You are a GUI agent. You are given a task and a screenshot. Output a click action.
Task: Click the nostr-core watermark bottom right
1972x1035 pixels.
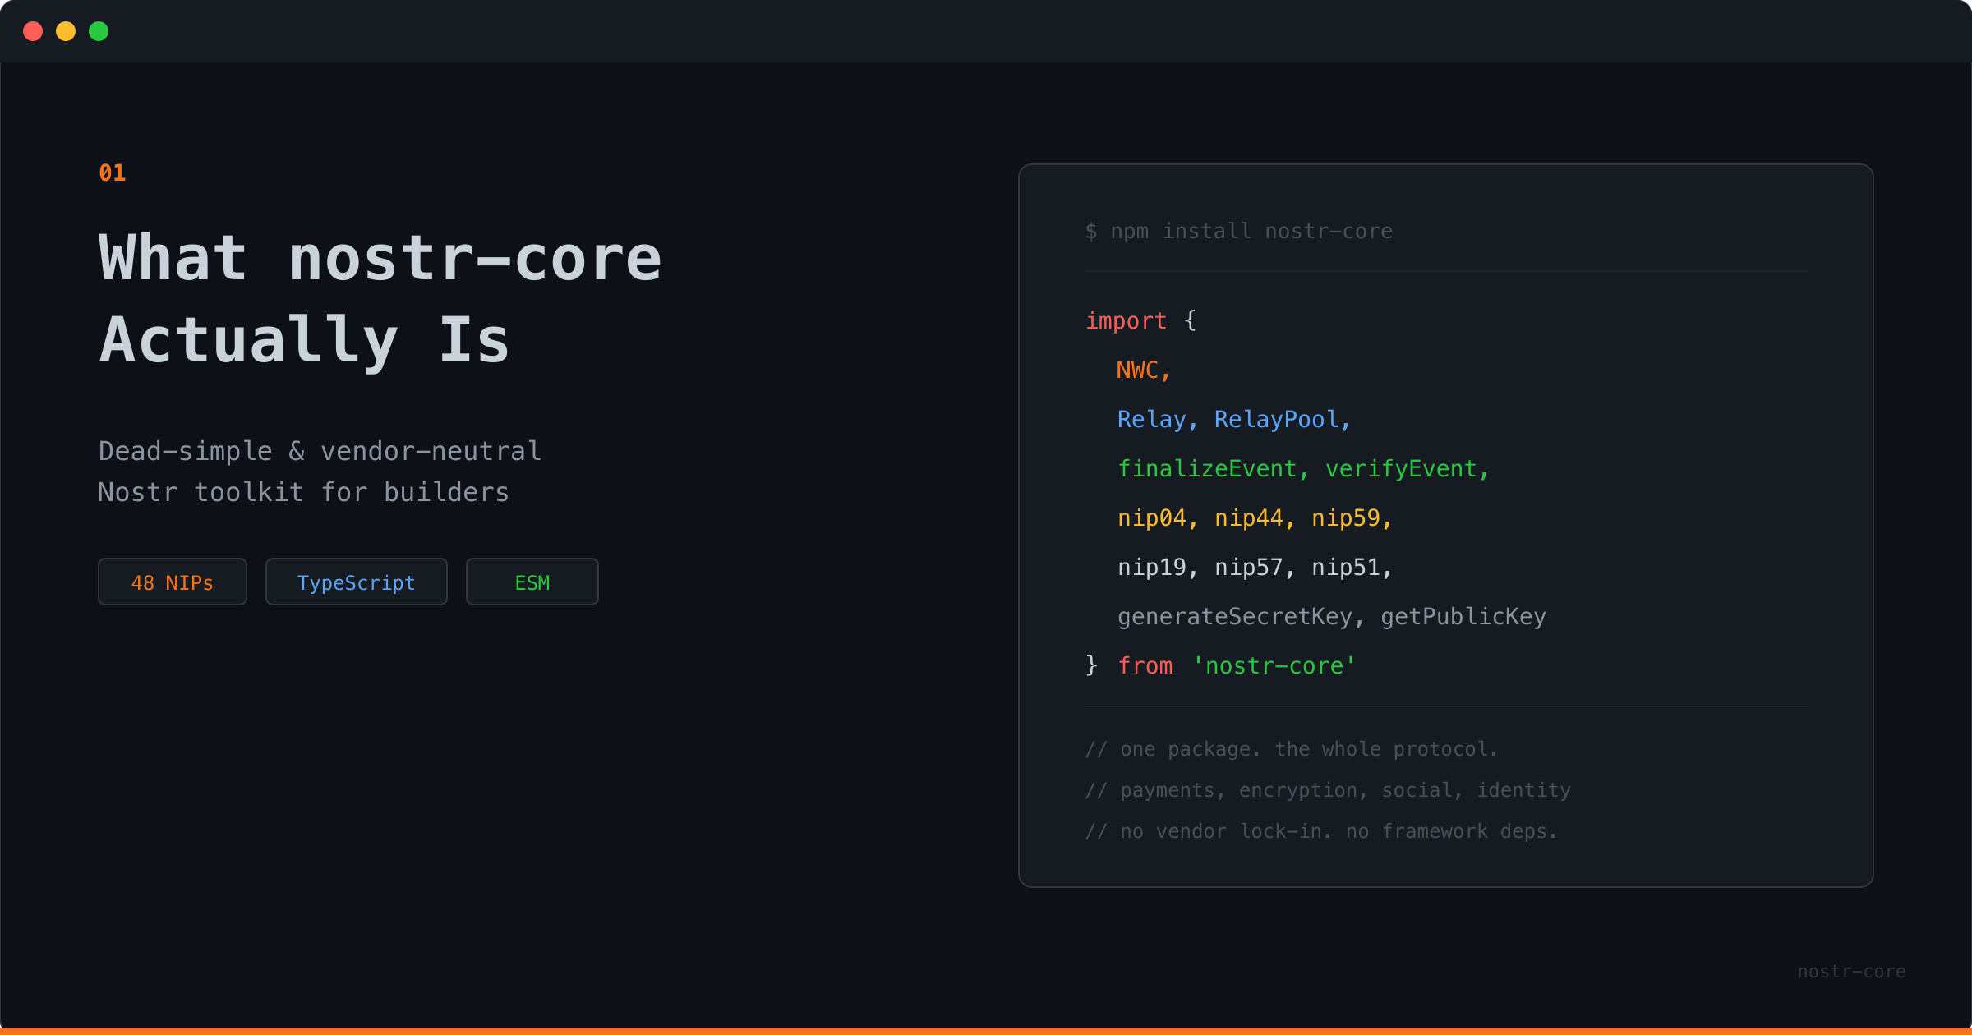(1850, 971)
